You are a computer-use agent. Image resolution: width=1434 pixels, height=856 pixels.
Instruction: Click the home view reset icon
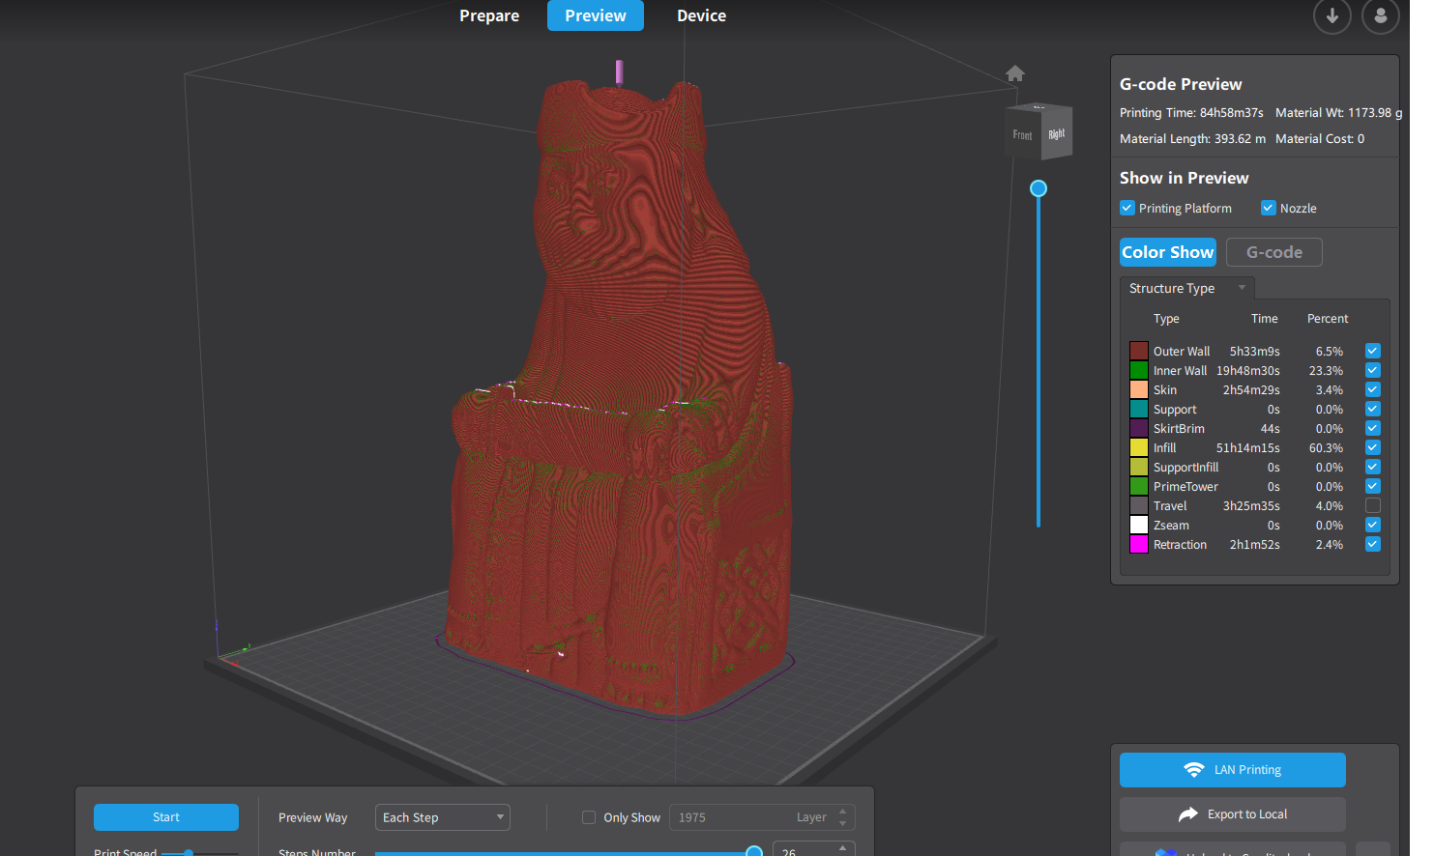point(1014,73)
